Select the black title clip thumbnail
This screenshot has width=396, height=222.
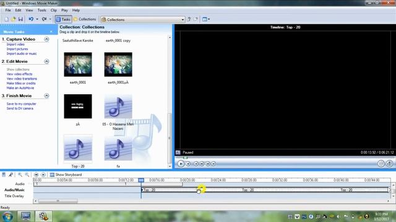pos(78,106)
